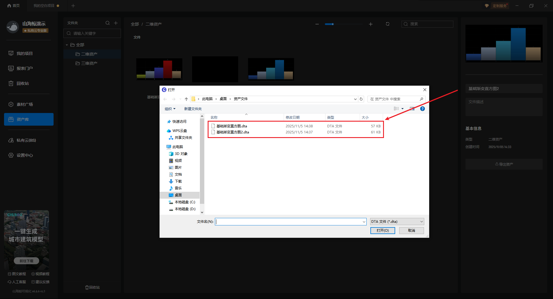This screenshot has width=553, height=299.
Task: Click the folder search magnifier icon
Action: tap(107, 23)
